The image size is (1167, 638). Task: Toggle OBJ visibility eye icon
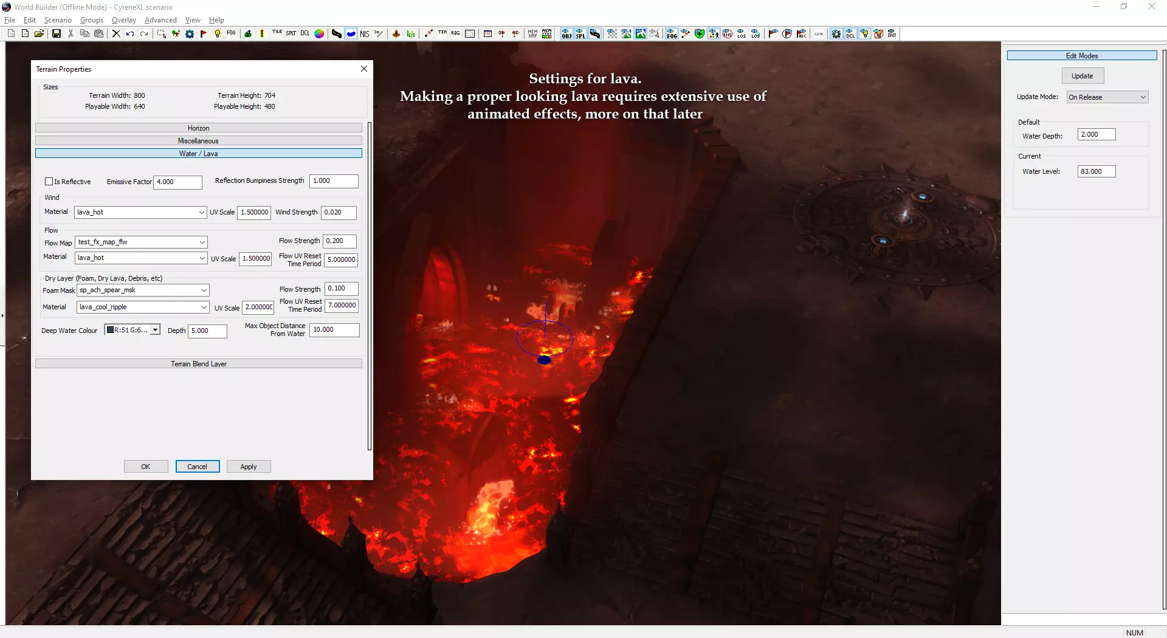point(566,34)
